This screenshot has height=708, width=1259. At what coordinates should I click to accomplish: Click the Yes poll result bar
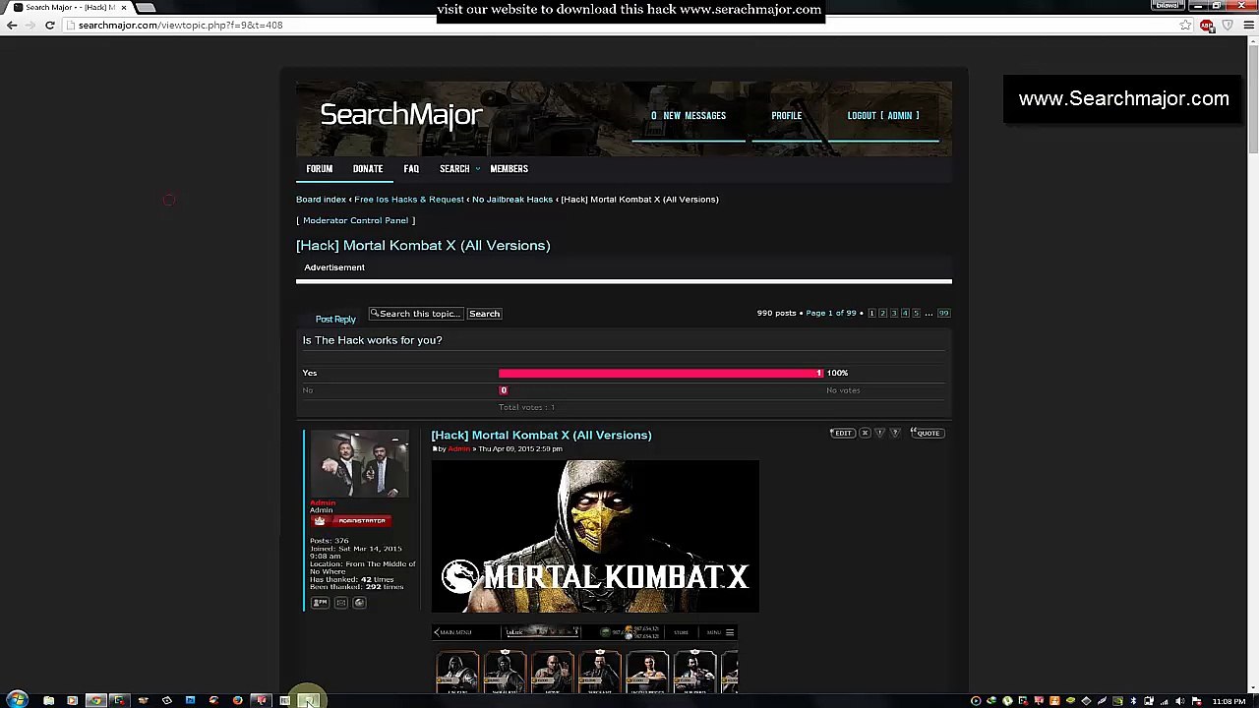click(660, 374)
